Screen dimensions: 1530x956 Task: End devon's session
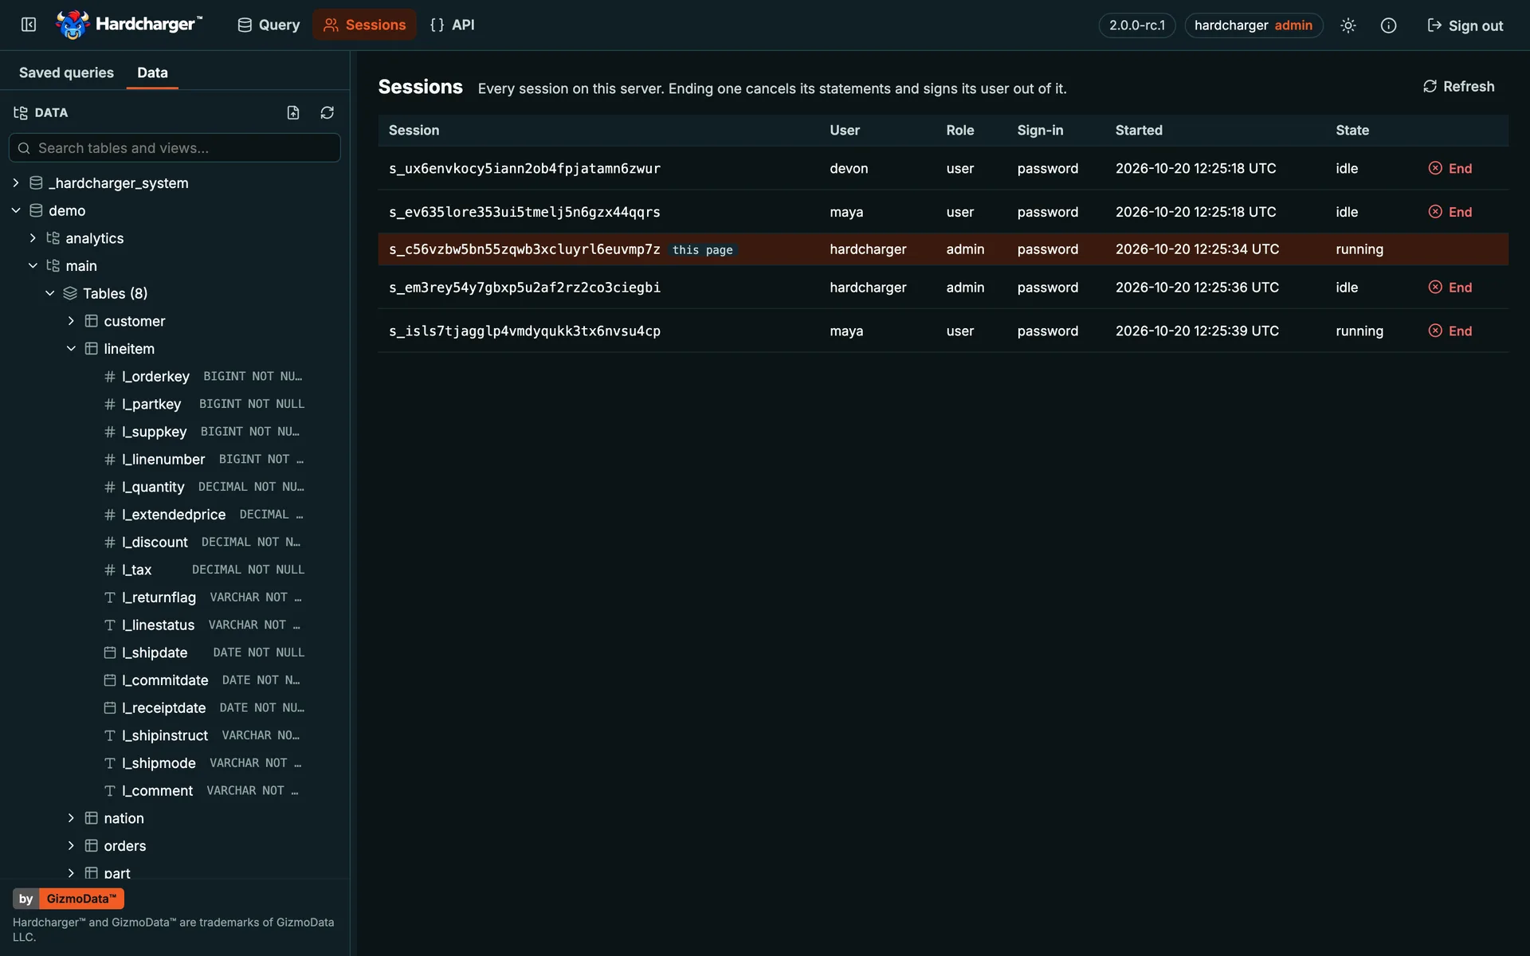coord(1450,168)
